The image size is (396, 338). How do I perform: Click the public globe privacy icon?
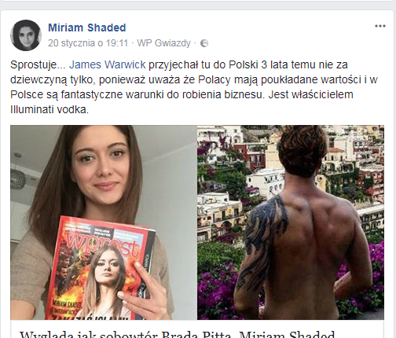pos(204,43)
